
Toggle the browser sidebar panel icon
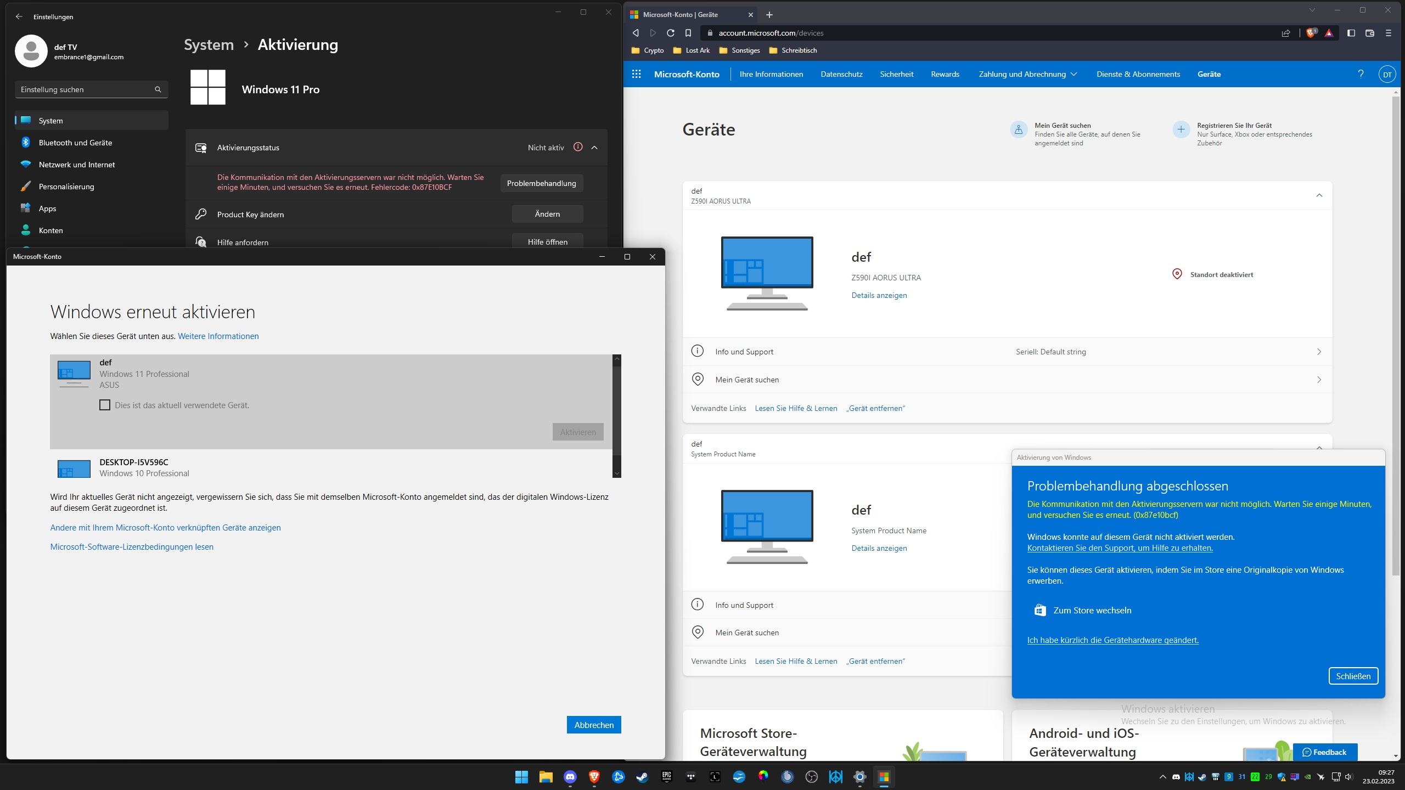1351,33
